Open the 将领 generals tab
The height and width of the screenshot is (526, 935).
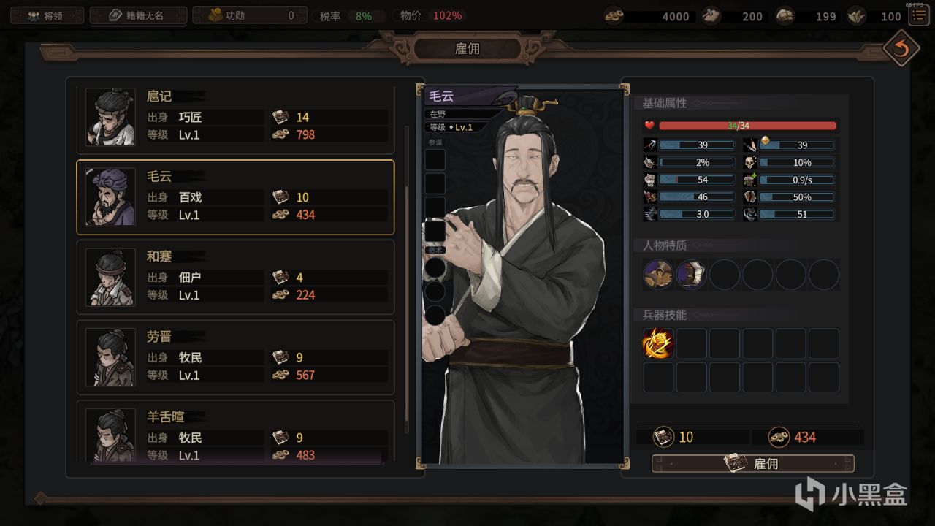[x=47, y=15]
